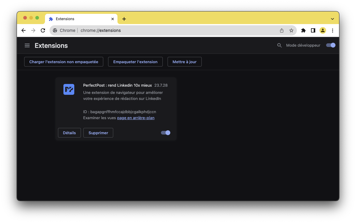Viewport: 356px width, 223px height.
Task: Open a new tab with plus
Action: 124,19
